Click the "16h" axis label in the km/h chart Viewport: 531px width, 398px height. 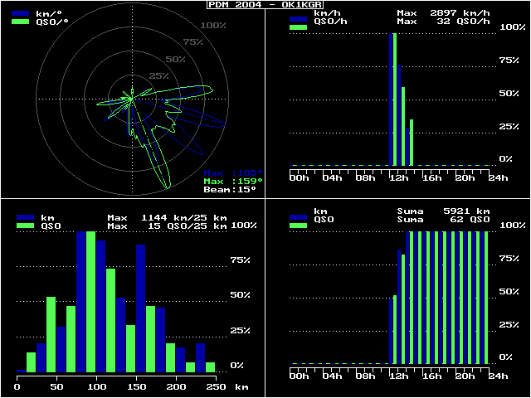431,178
